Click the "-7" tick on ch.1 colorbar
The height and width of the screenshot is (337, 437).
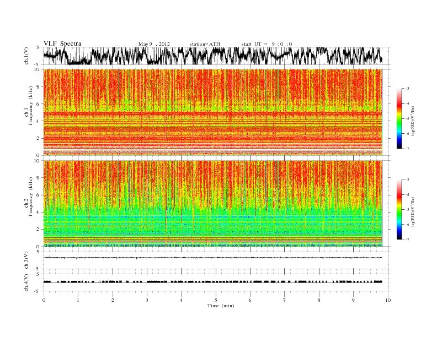407,149
